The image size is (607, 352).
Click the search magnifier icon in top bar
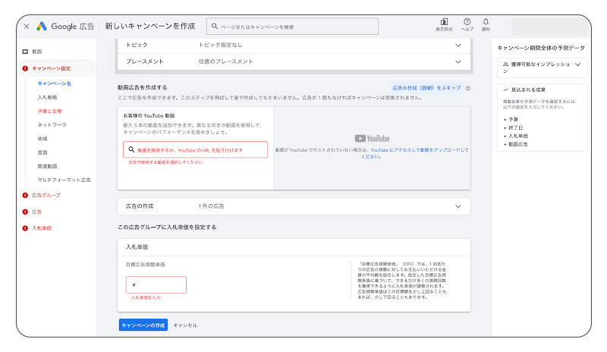click(x=215, y=27)
